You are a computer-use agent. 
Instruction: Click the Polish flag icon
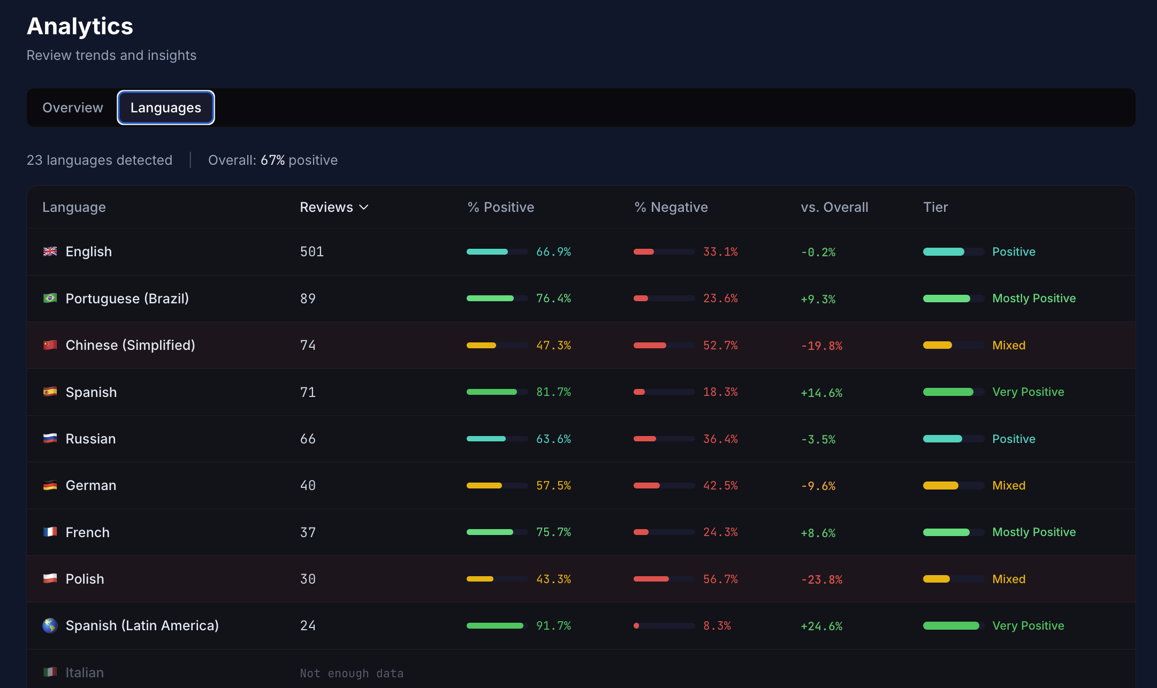[50, 578]
